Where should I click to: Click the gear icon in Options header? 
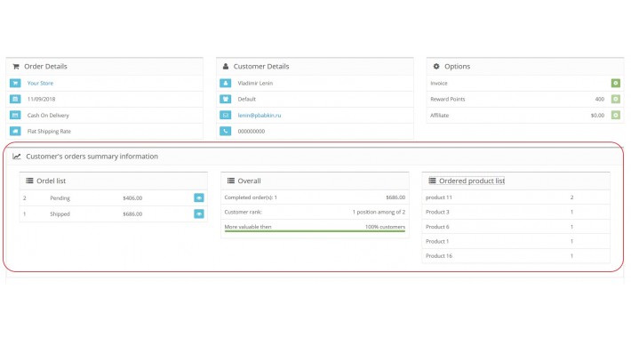[x=436, y=67]
